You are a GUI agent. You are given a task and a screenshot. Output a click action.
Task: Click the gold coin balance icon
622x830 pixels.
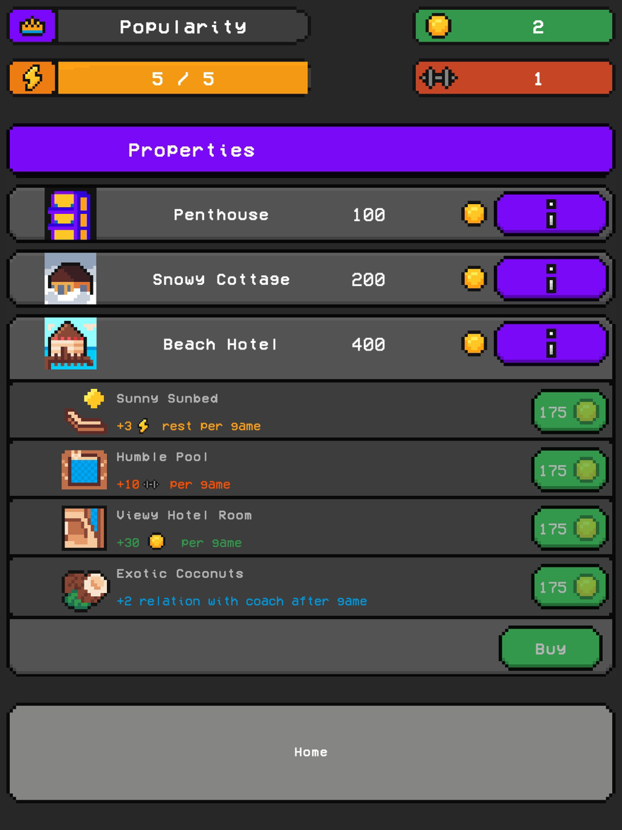point(439,26)
